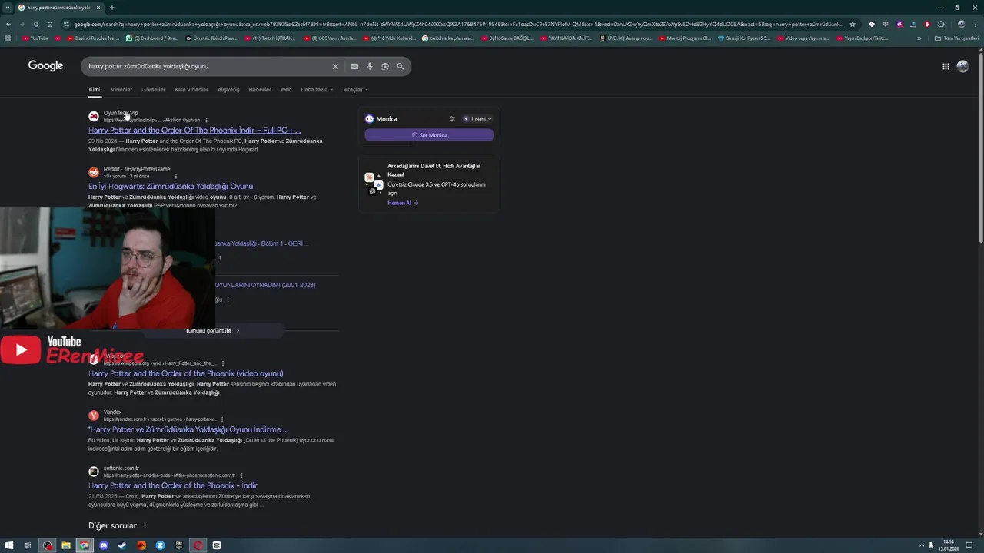Screen dimensions: 984x553
Task: Expand the Daha fazla dropdown
Action: (x=317, y=90)
